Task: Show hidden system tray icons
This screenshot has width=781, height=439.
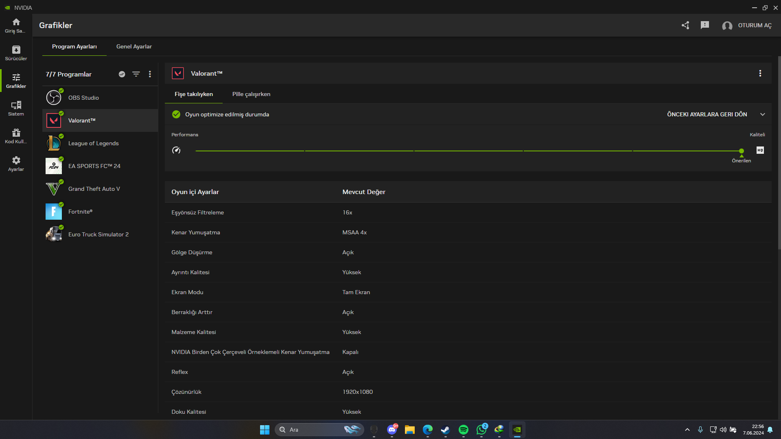Action: 687,430
